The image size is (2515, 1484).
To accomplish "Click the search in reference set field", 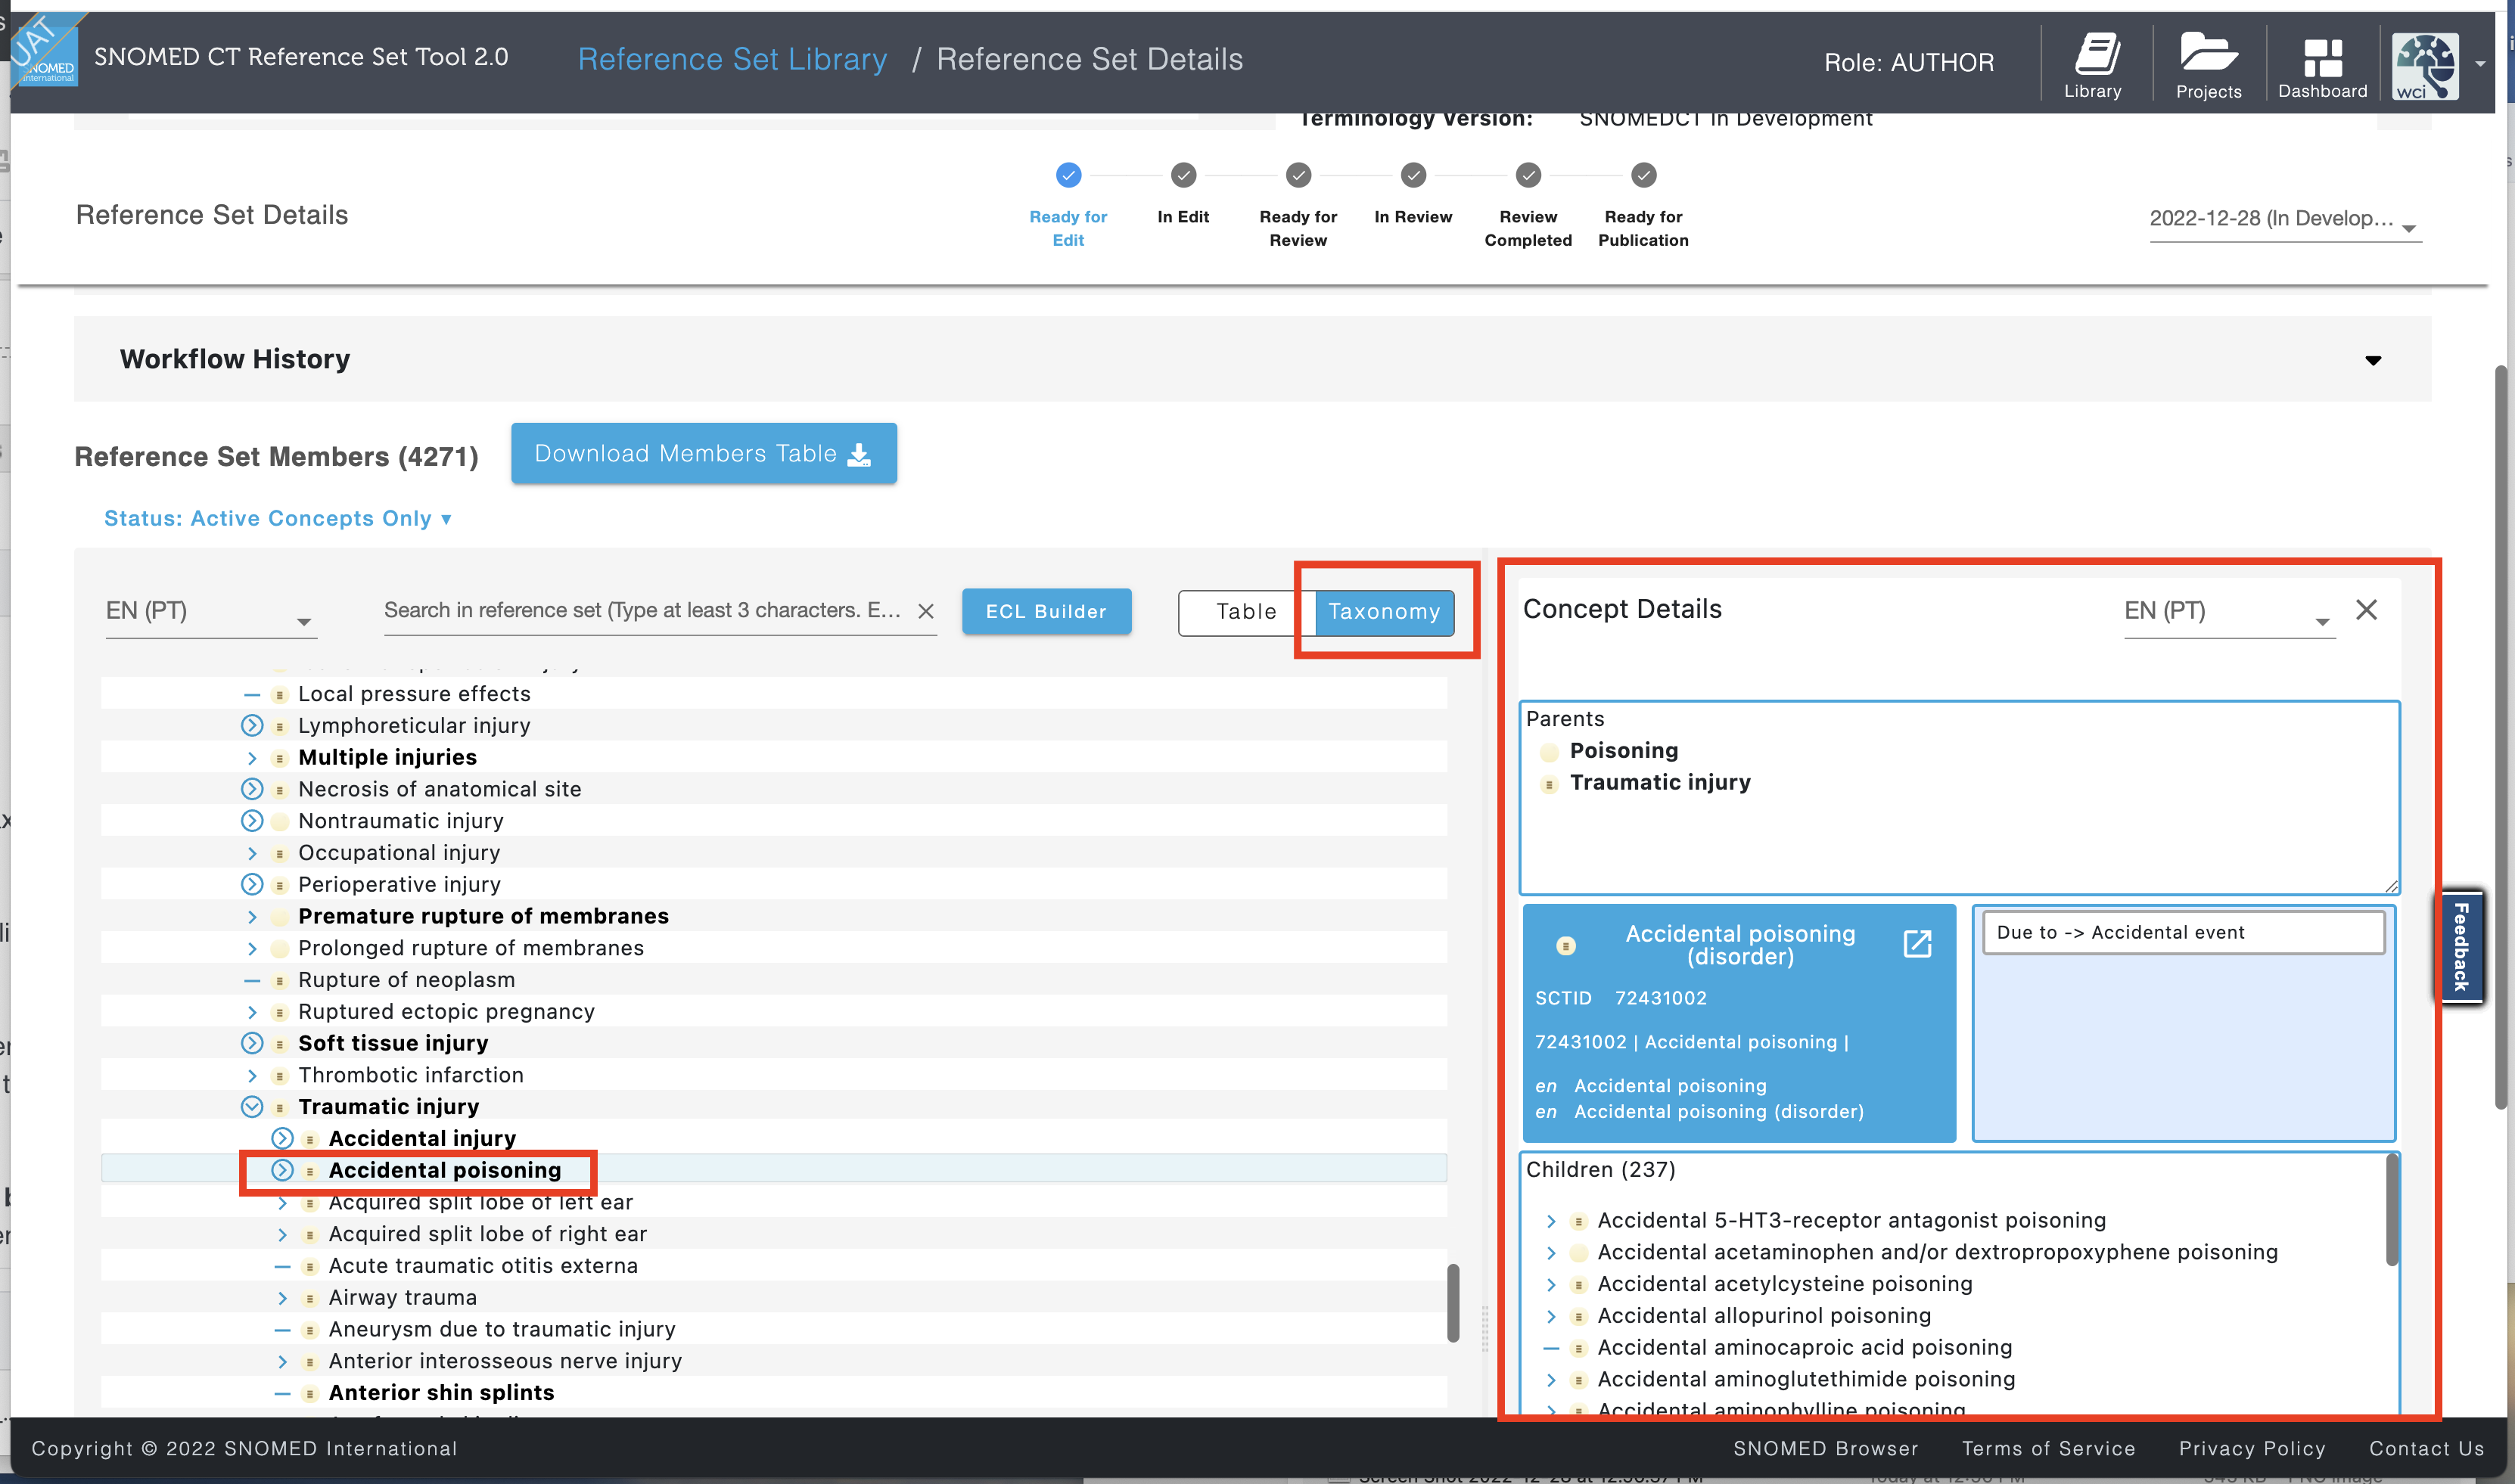I will pos(642,611).
